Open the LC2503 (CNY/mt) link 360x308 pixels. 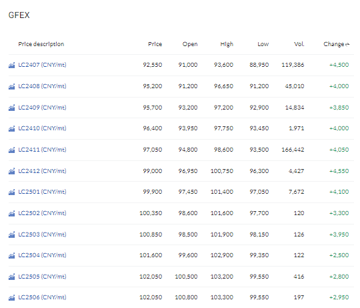tap(42, 235)
